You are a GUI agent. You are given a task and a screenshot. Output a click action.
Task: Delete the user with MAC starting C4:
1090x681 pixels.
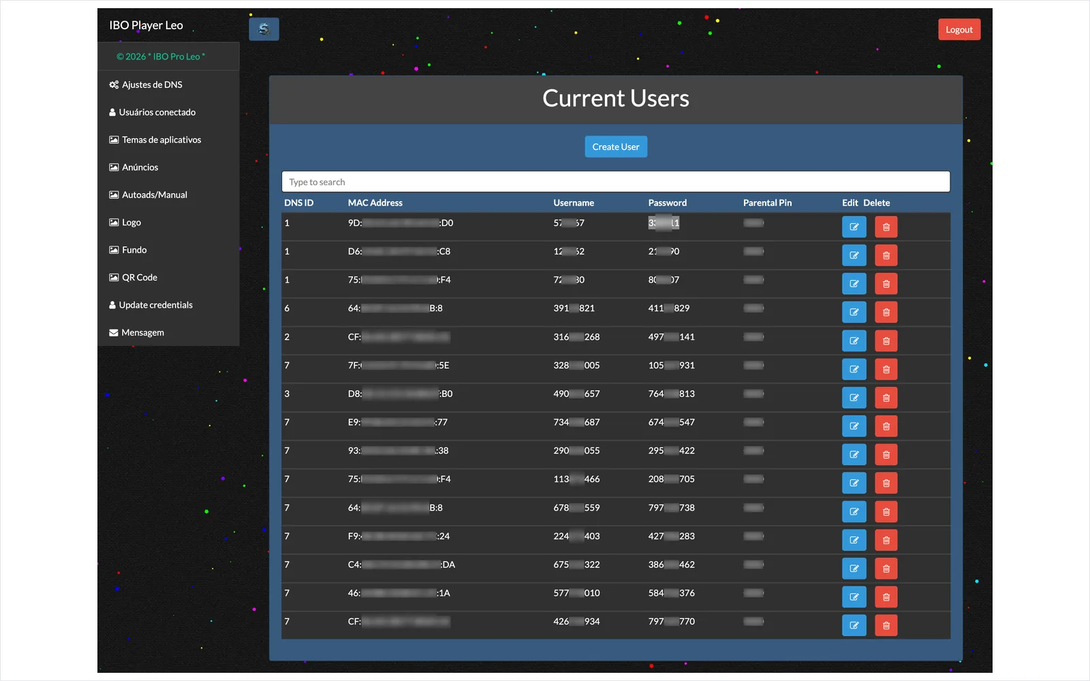tap(886, 569)
